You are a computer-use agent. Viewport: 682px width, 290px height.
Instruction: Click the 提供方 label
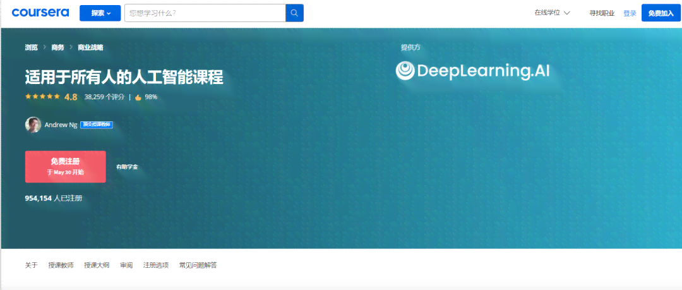click(410, 48)
